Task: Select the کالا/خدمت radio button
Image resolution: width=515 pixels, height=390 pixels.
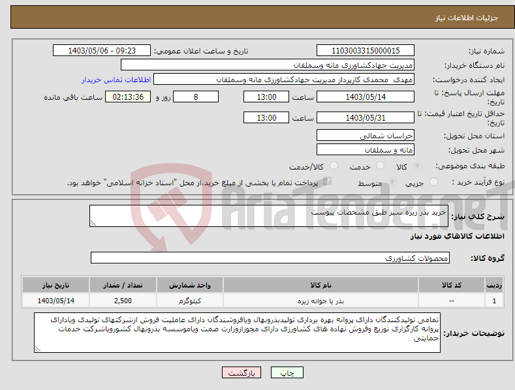Action: [x=334, y=166]
